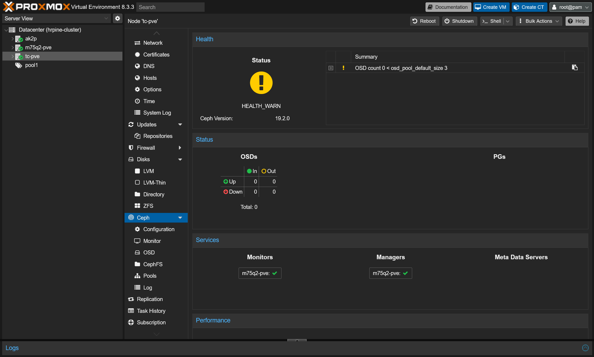
Task: Open tree settings gear icon
Action: [x=118, y=18]
